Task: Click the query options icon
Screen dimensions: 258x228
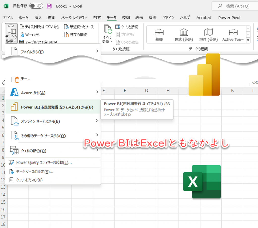Action: click(x=11, y=180)
